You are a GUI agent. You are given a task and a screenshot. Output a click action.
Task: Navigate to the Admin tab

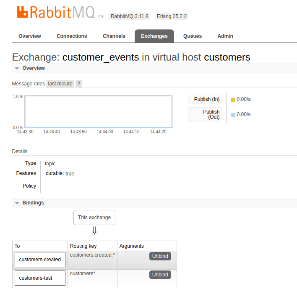[x=225, y=36]
